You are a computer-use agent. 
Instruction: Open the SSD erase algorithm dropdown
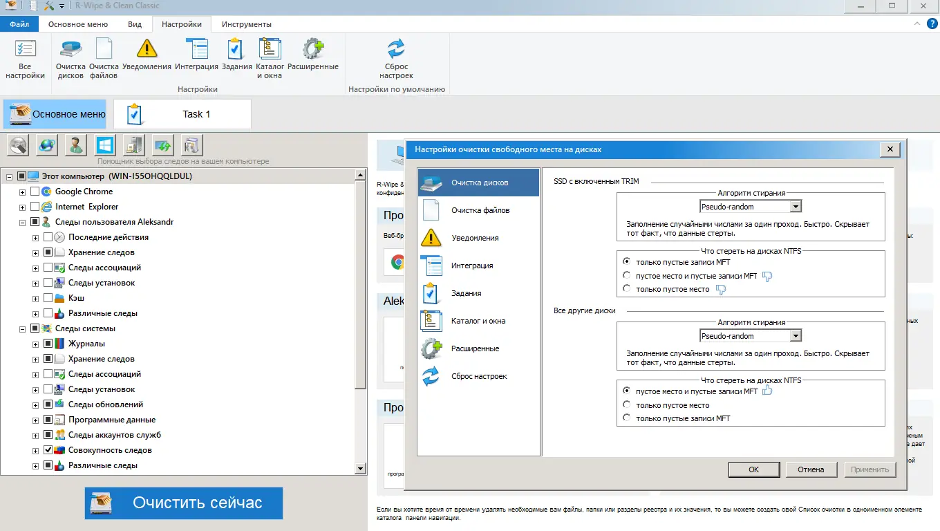(x=796, y=207)
